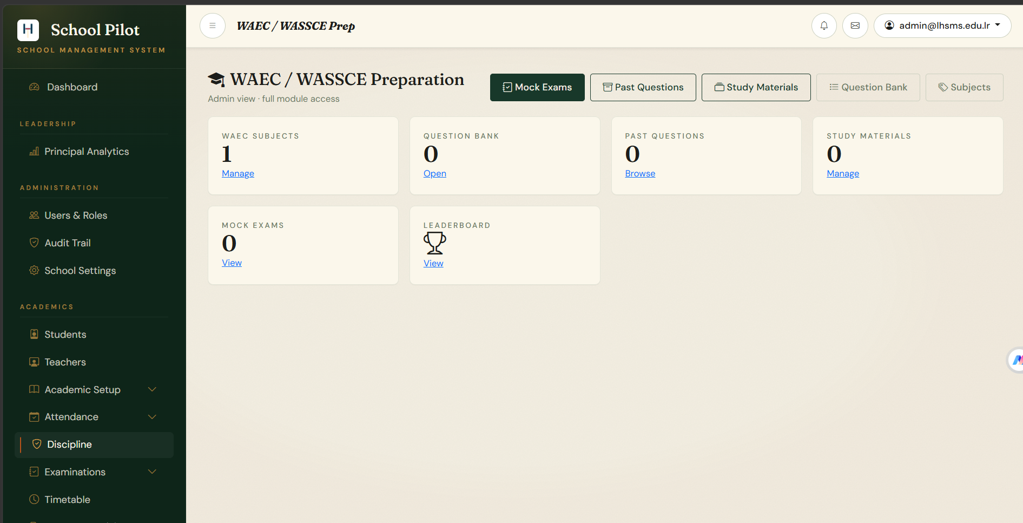This screenshot has height=523, width=1023.
Task: Open the Audit Trail shield icon
Action: (x=34, y=243)
